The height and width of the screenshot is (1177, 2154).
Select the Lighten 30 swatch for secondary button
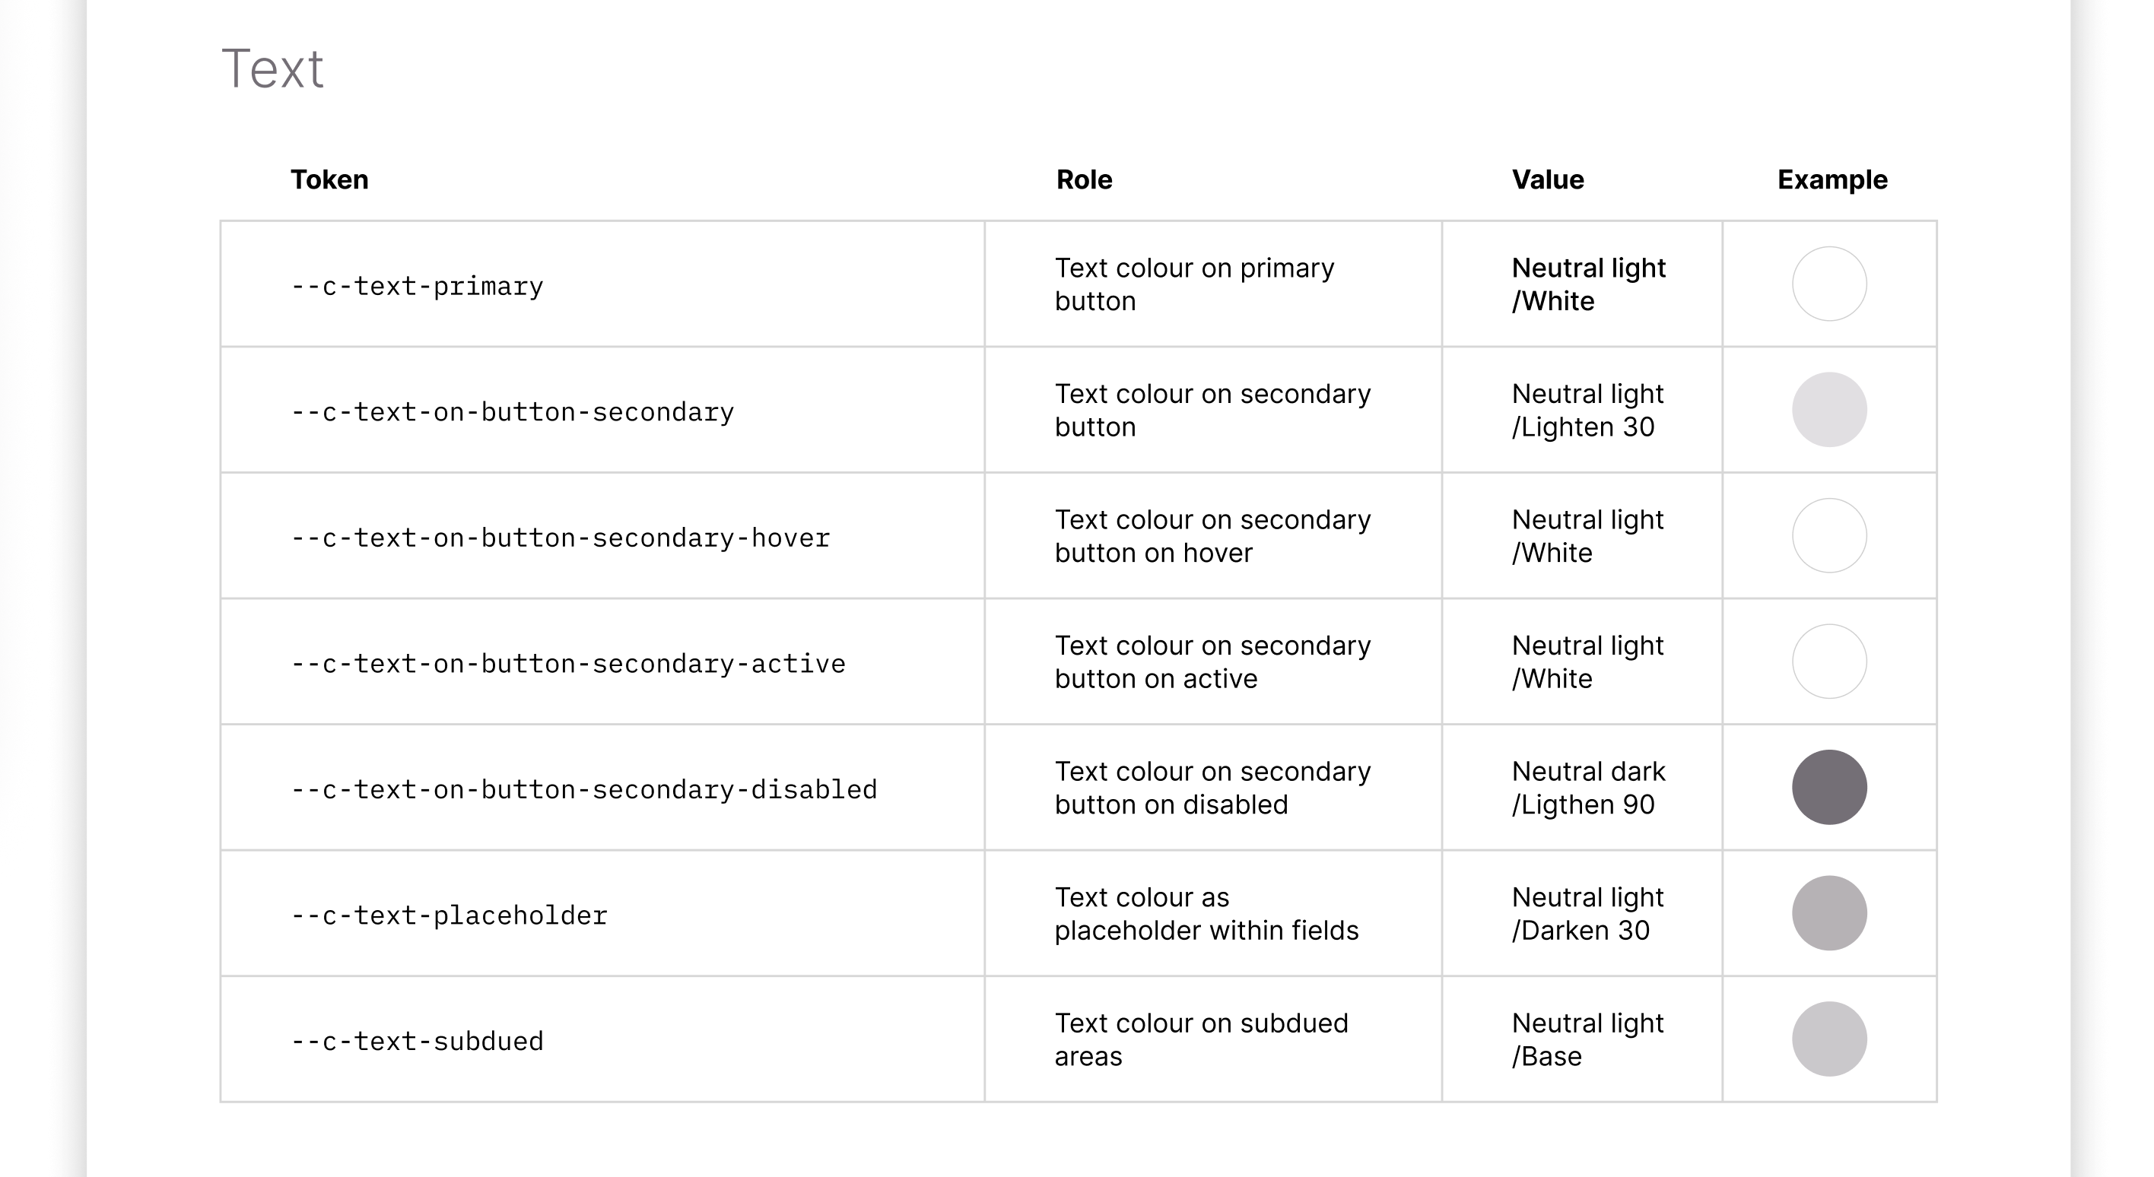tap(1828, 410)
